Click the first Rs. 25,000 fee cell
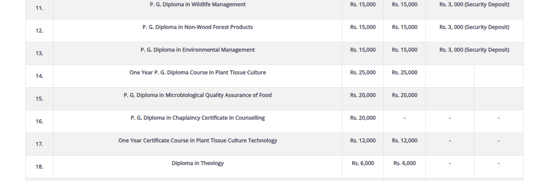Viewport: 537px width, 181px height. click(363, 72)
